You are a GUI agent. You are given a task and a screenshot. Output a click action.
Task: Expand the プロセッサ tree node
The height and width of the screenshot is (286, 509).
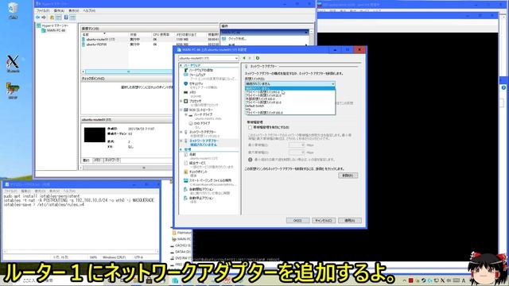coord(181,101)
